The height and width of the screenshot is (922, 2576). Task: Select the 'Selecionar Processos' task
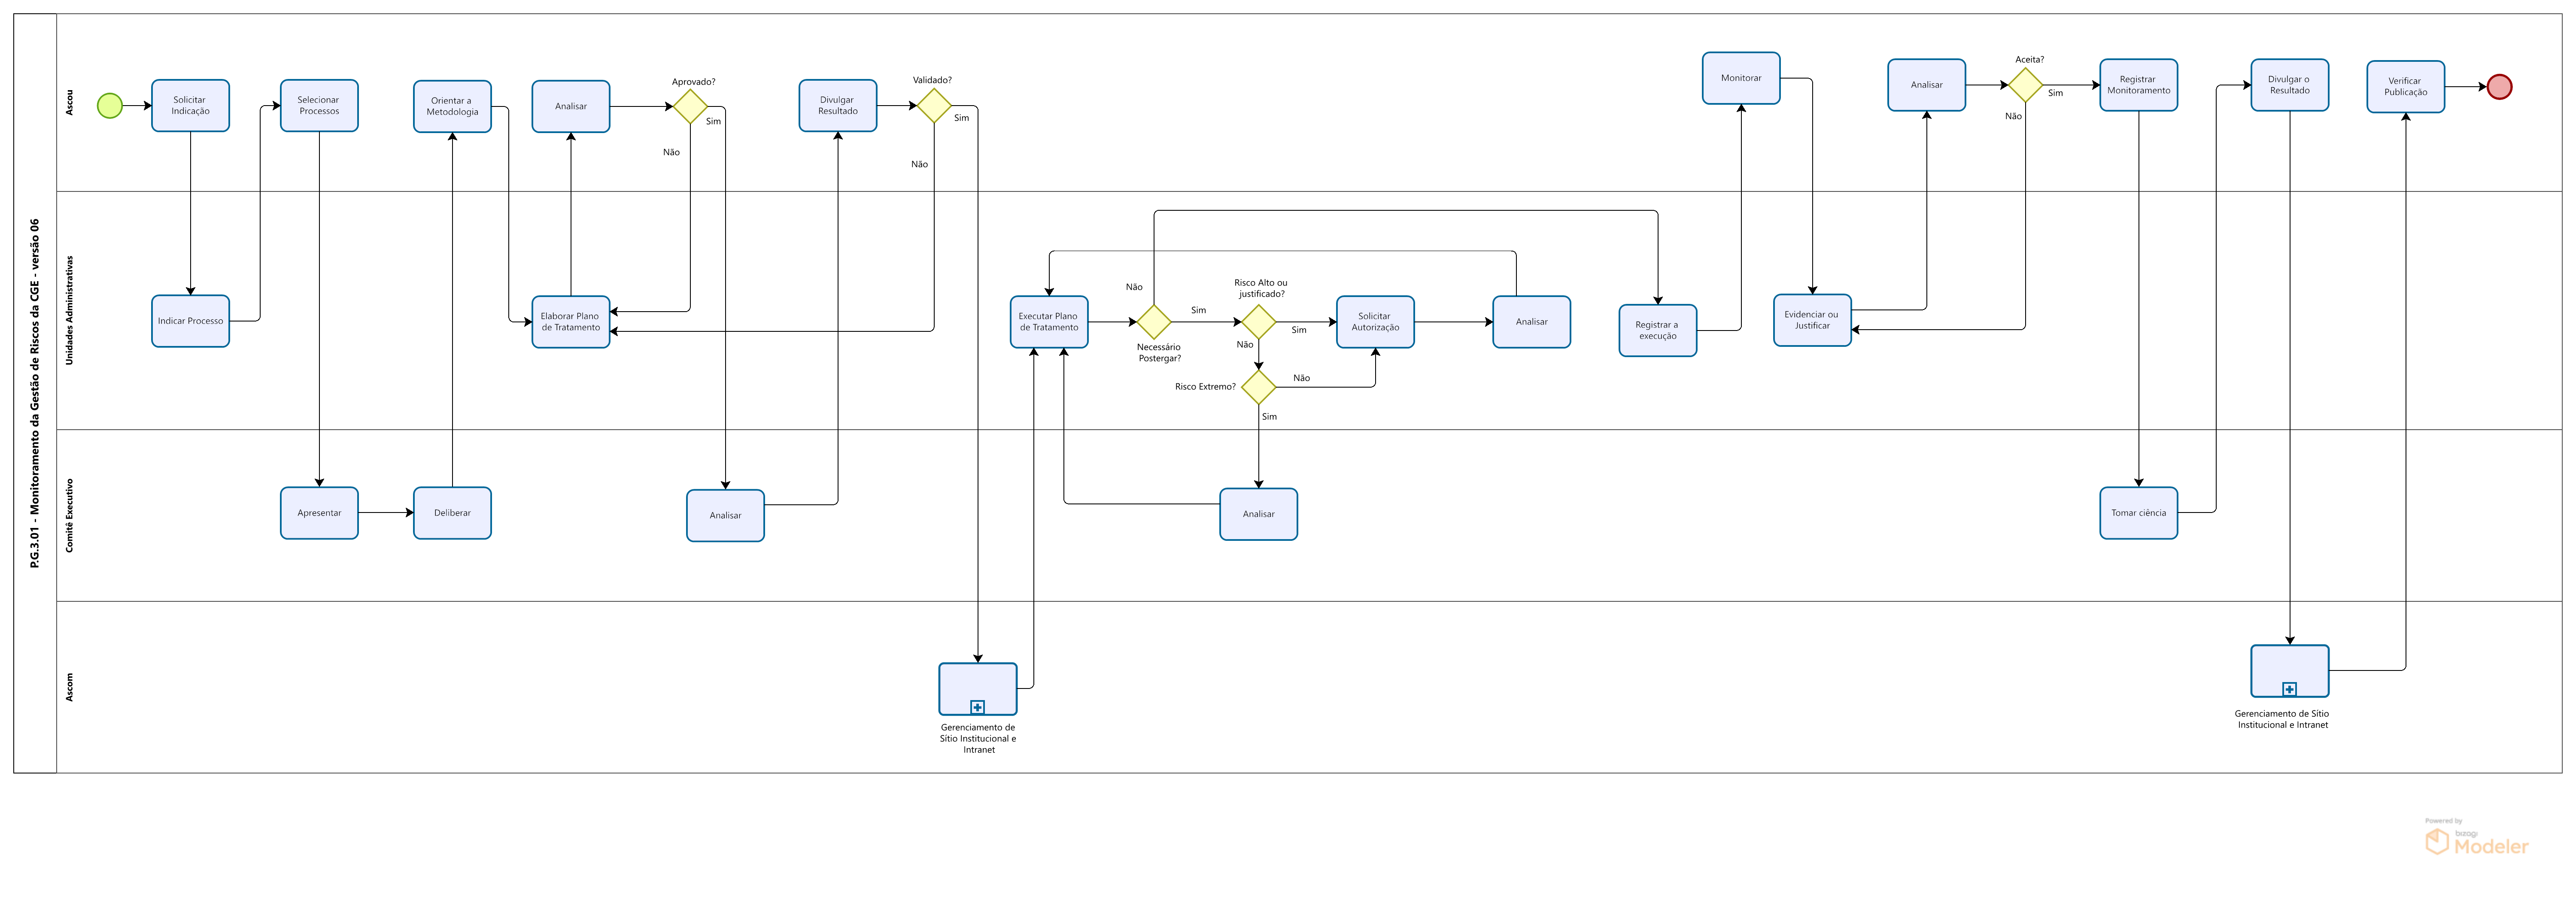[319, 105]
